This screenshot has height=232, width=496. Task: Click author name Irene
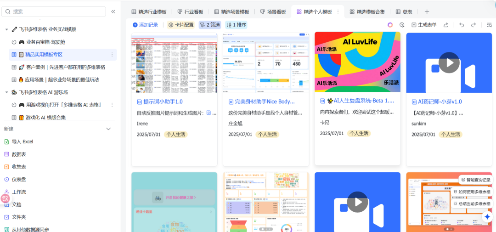[x=142, y=124]
